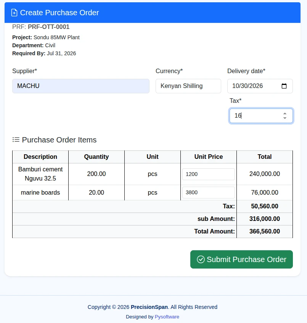Viewport: 307px width, 323px height.
Task: Click the sub Amount: row label
Action: tap(216, 219)
